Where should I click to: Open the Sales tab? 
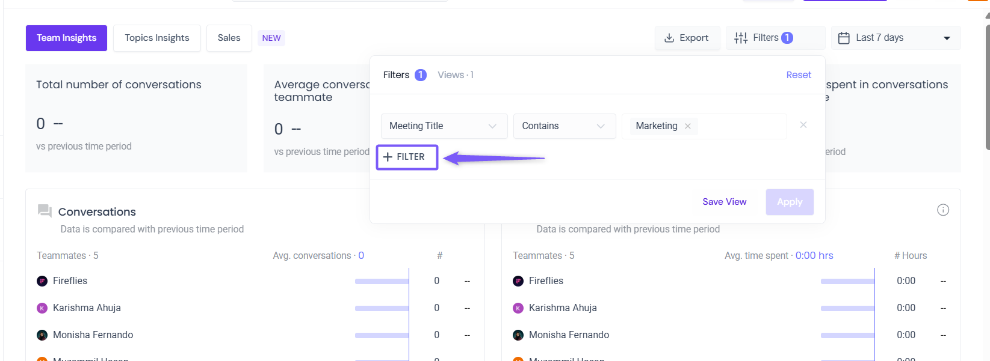click(229, 38)
